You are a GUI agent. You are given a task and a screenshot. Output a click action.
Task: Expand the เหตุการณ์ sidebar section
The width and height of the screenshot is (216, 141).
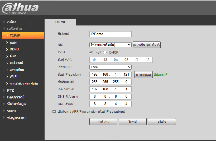tap(15, 97)
